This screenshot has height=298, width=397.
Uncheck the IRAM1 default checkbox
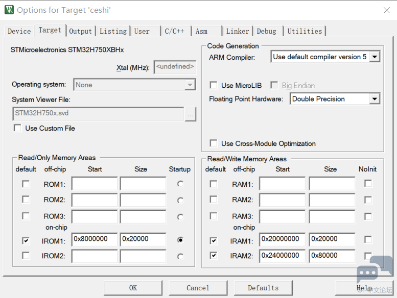point(214,240)
